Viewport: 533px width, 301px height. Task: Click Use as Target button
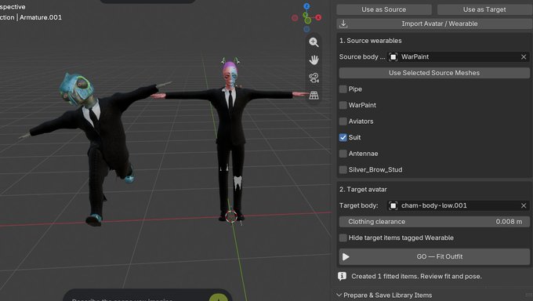[x=484, y=9]
